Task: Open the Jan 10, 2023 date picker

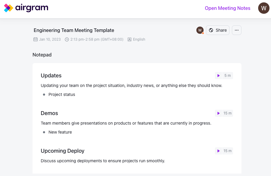Action: pyautogui.click(x=50, y=39)
